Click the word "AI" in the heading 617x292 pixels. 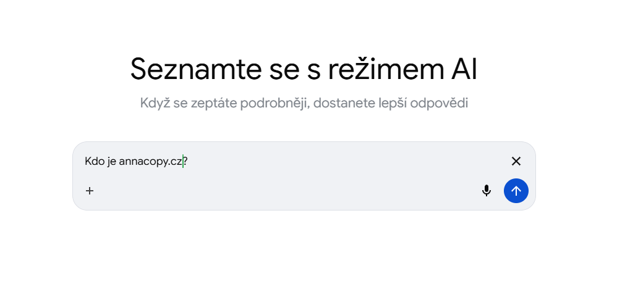click(461, 69)
